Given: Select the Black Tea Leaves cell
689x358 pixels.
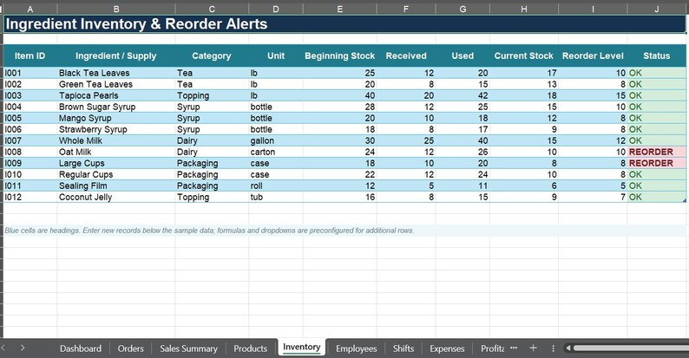Looking at the screenshot, I should coord(116,73).
